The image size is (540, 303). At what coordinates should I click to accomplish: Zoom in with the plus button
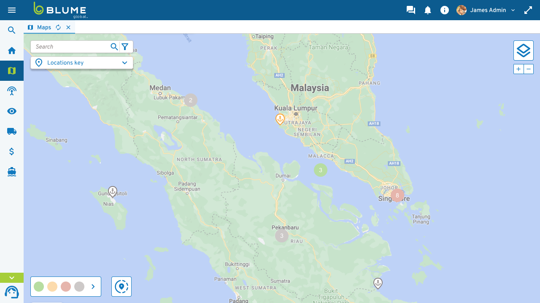coord(518,69)
